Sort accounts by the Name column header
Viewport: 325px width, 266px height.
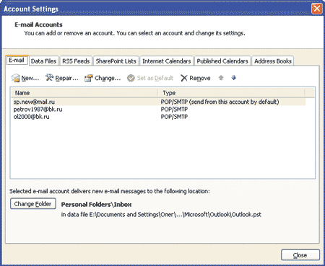[84, 93]
